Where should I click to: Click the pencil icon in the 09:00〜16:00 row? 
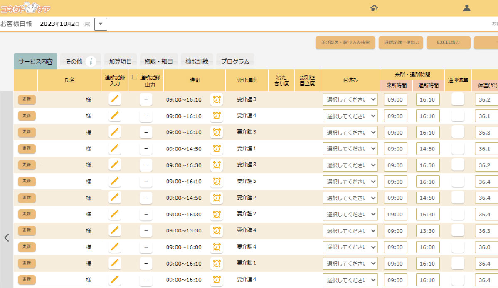click(x=115, y=247)
